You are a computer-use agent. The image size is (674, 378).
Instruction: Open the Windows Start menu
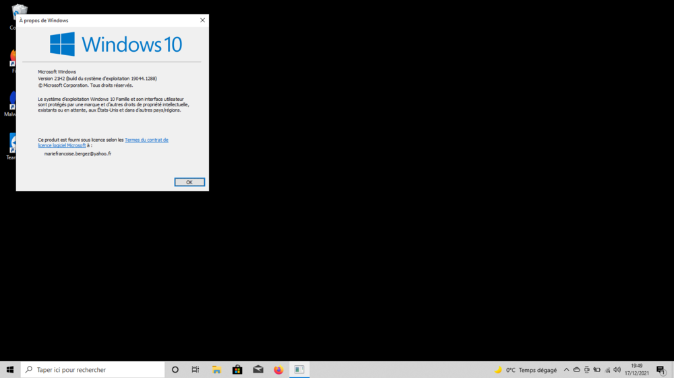point(10,370)
